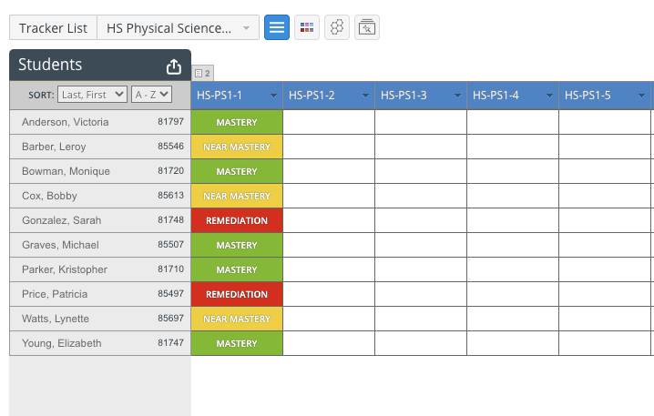The height and width of the screenshot is (416, 654).
Task: Click student ID 81747
Action: [170, 343]
